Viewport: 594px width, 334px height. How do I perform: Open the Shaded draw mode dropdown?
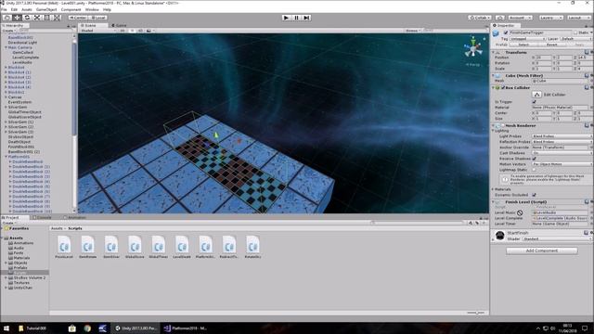click(x=97, y=31)
